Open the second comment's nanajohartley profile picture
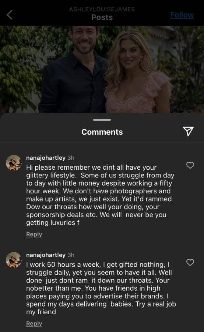The width and height of the screenshot is (204, 332). (x=14, y=260)
